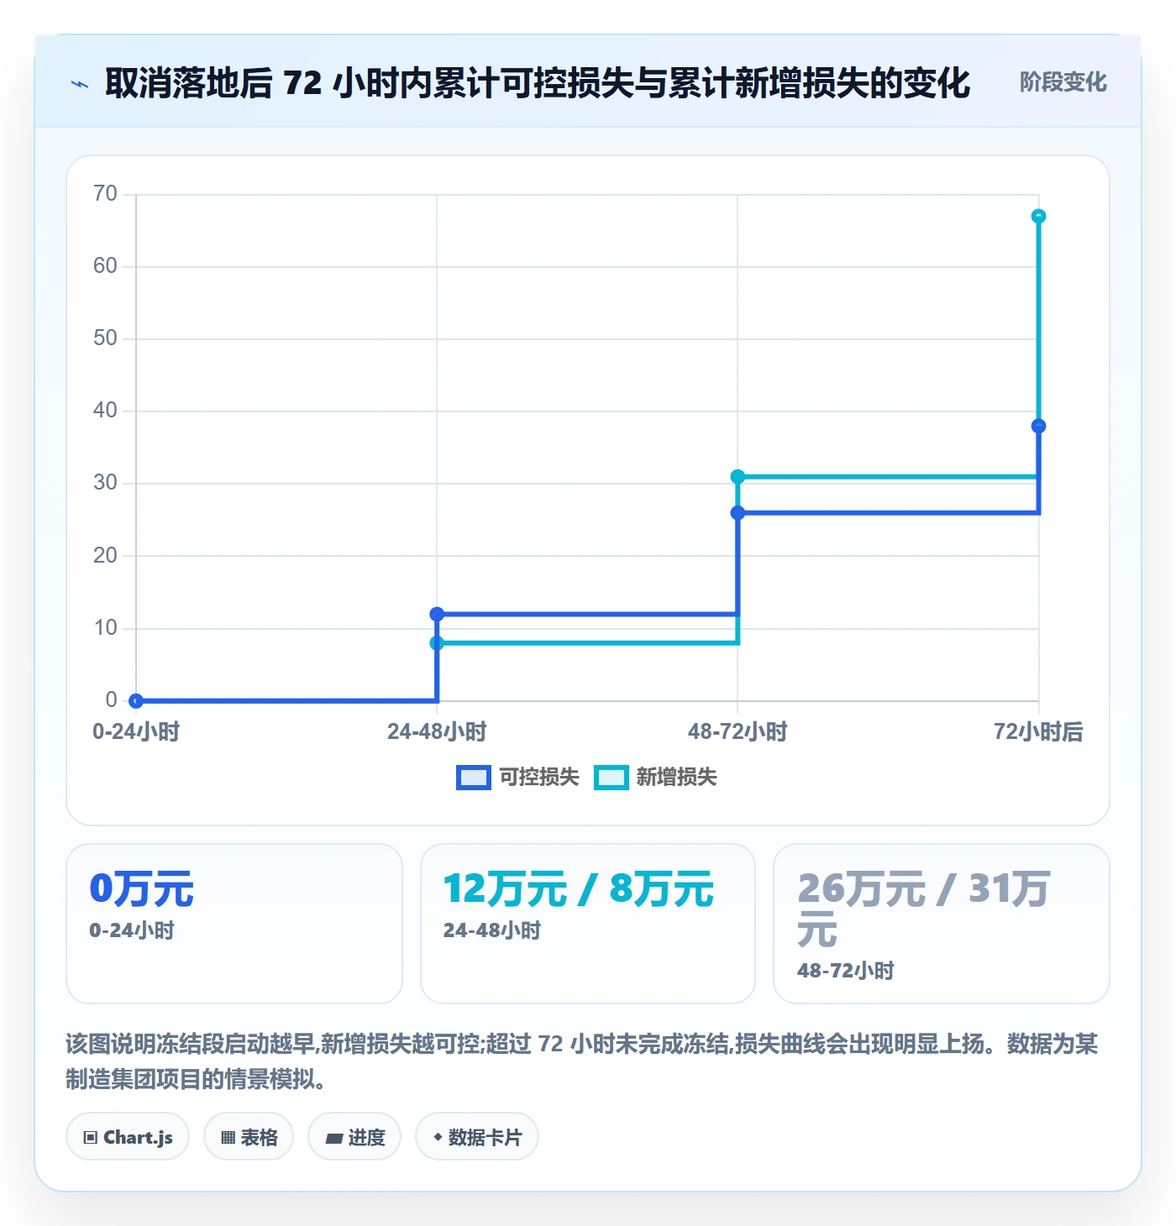Click the lightning bolt icon beside title
Viewport: 1176px width, 1226px height.
coord(80,84)
